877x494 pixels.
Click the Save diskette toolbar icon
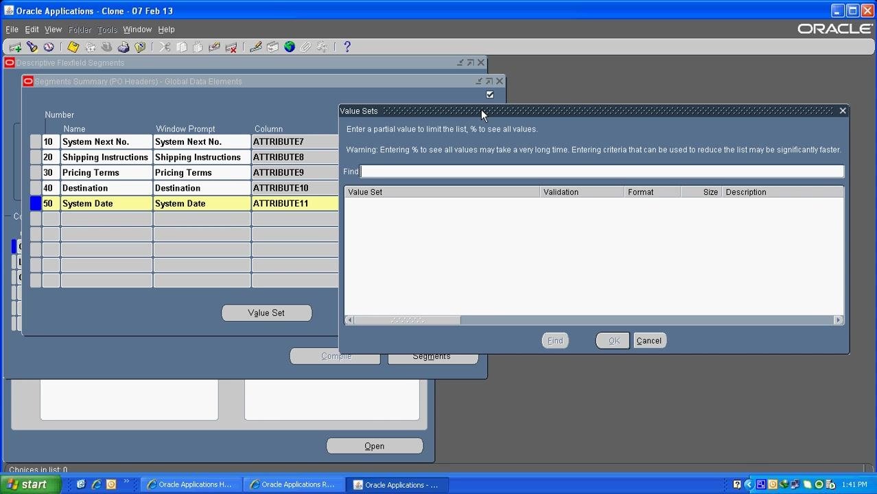pos(73,47)
